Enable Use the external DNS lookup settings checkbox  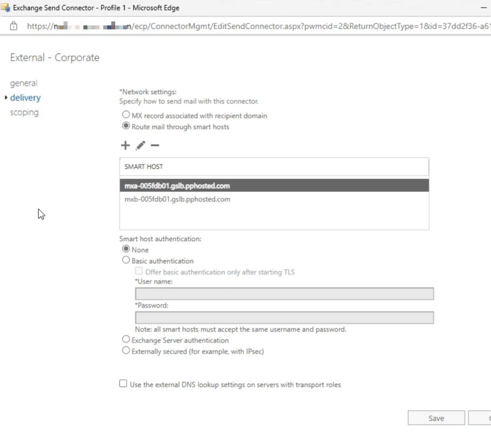pos(123,384)
